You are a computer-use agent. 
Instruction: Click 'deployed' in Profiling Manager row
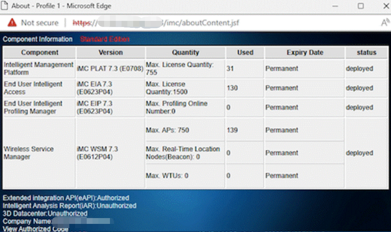(359, 107)
